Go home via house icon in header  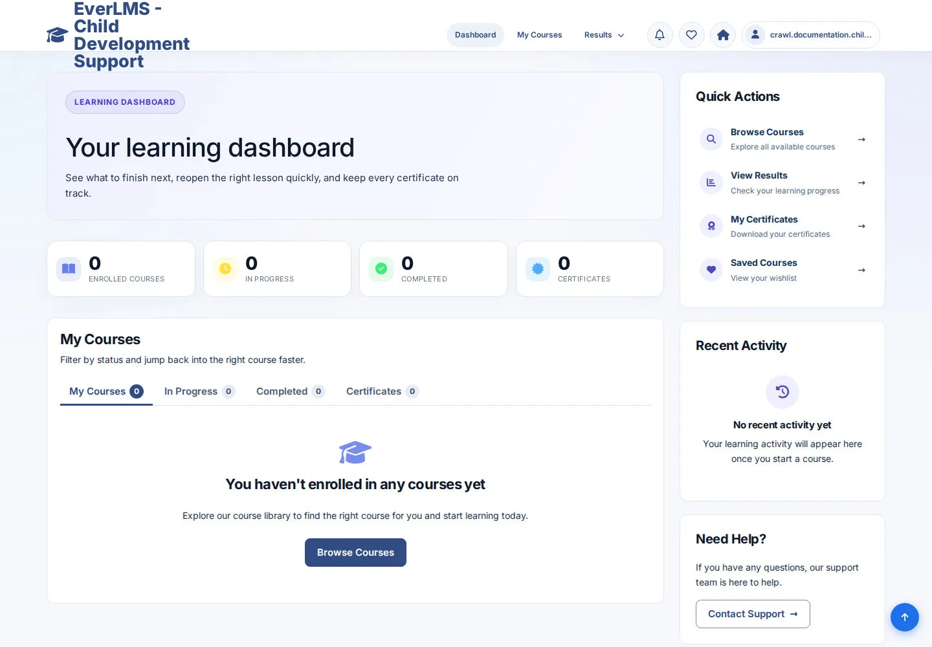click(x=723, y=35)
